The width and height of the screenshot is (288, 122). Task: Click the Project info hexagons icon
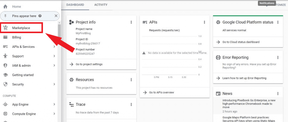click(71, 22)
